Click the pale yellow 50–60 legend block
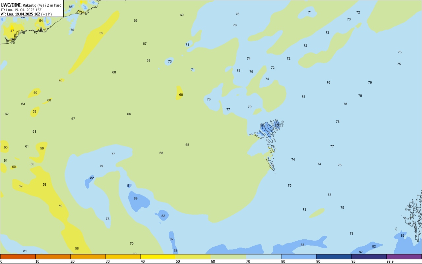The image size is (422, 264). click(193, 256)
